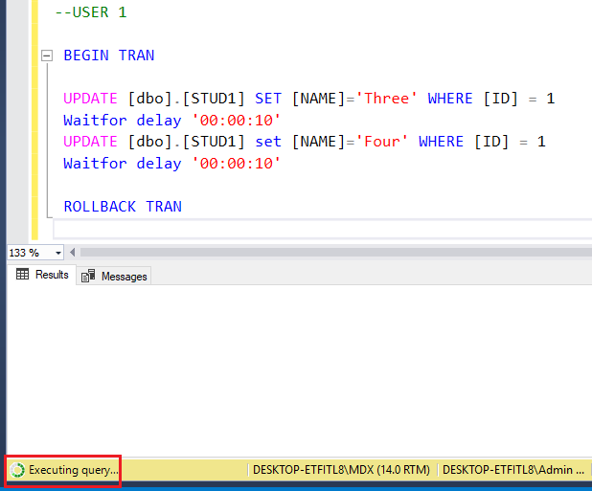Click the executing query spinner icon

coord(17,470)
